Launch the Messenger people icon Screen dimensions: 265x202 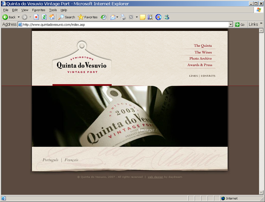167,17
